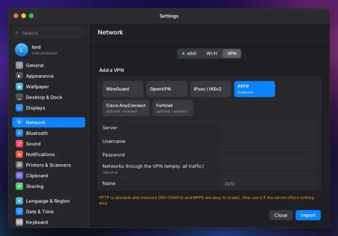
Task: Open the Language & Region label
Action: 47,201
